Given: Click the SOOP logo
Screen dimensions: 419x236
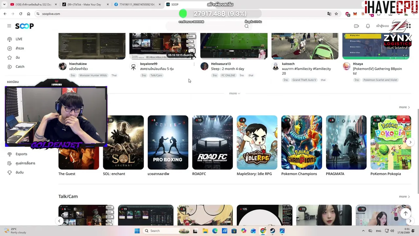Looking at the screenshot, I should [25, 26].
